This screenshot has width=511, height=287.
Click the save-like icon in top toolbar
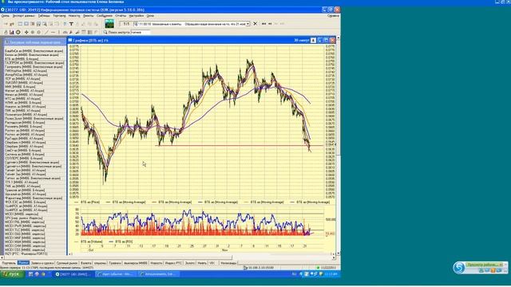38,24
